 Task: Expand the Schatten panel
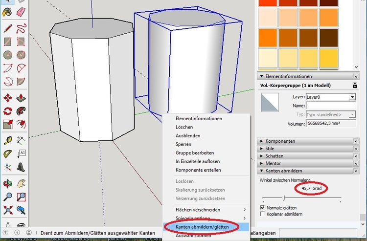coord(262,156)
